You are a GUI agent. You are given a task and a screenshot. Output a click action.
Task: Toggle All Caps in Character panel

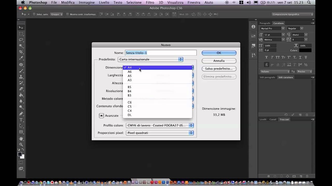tap(278, 57)
